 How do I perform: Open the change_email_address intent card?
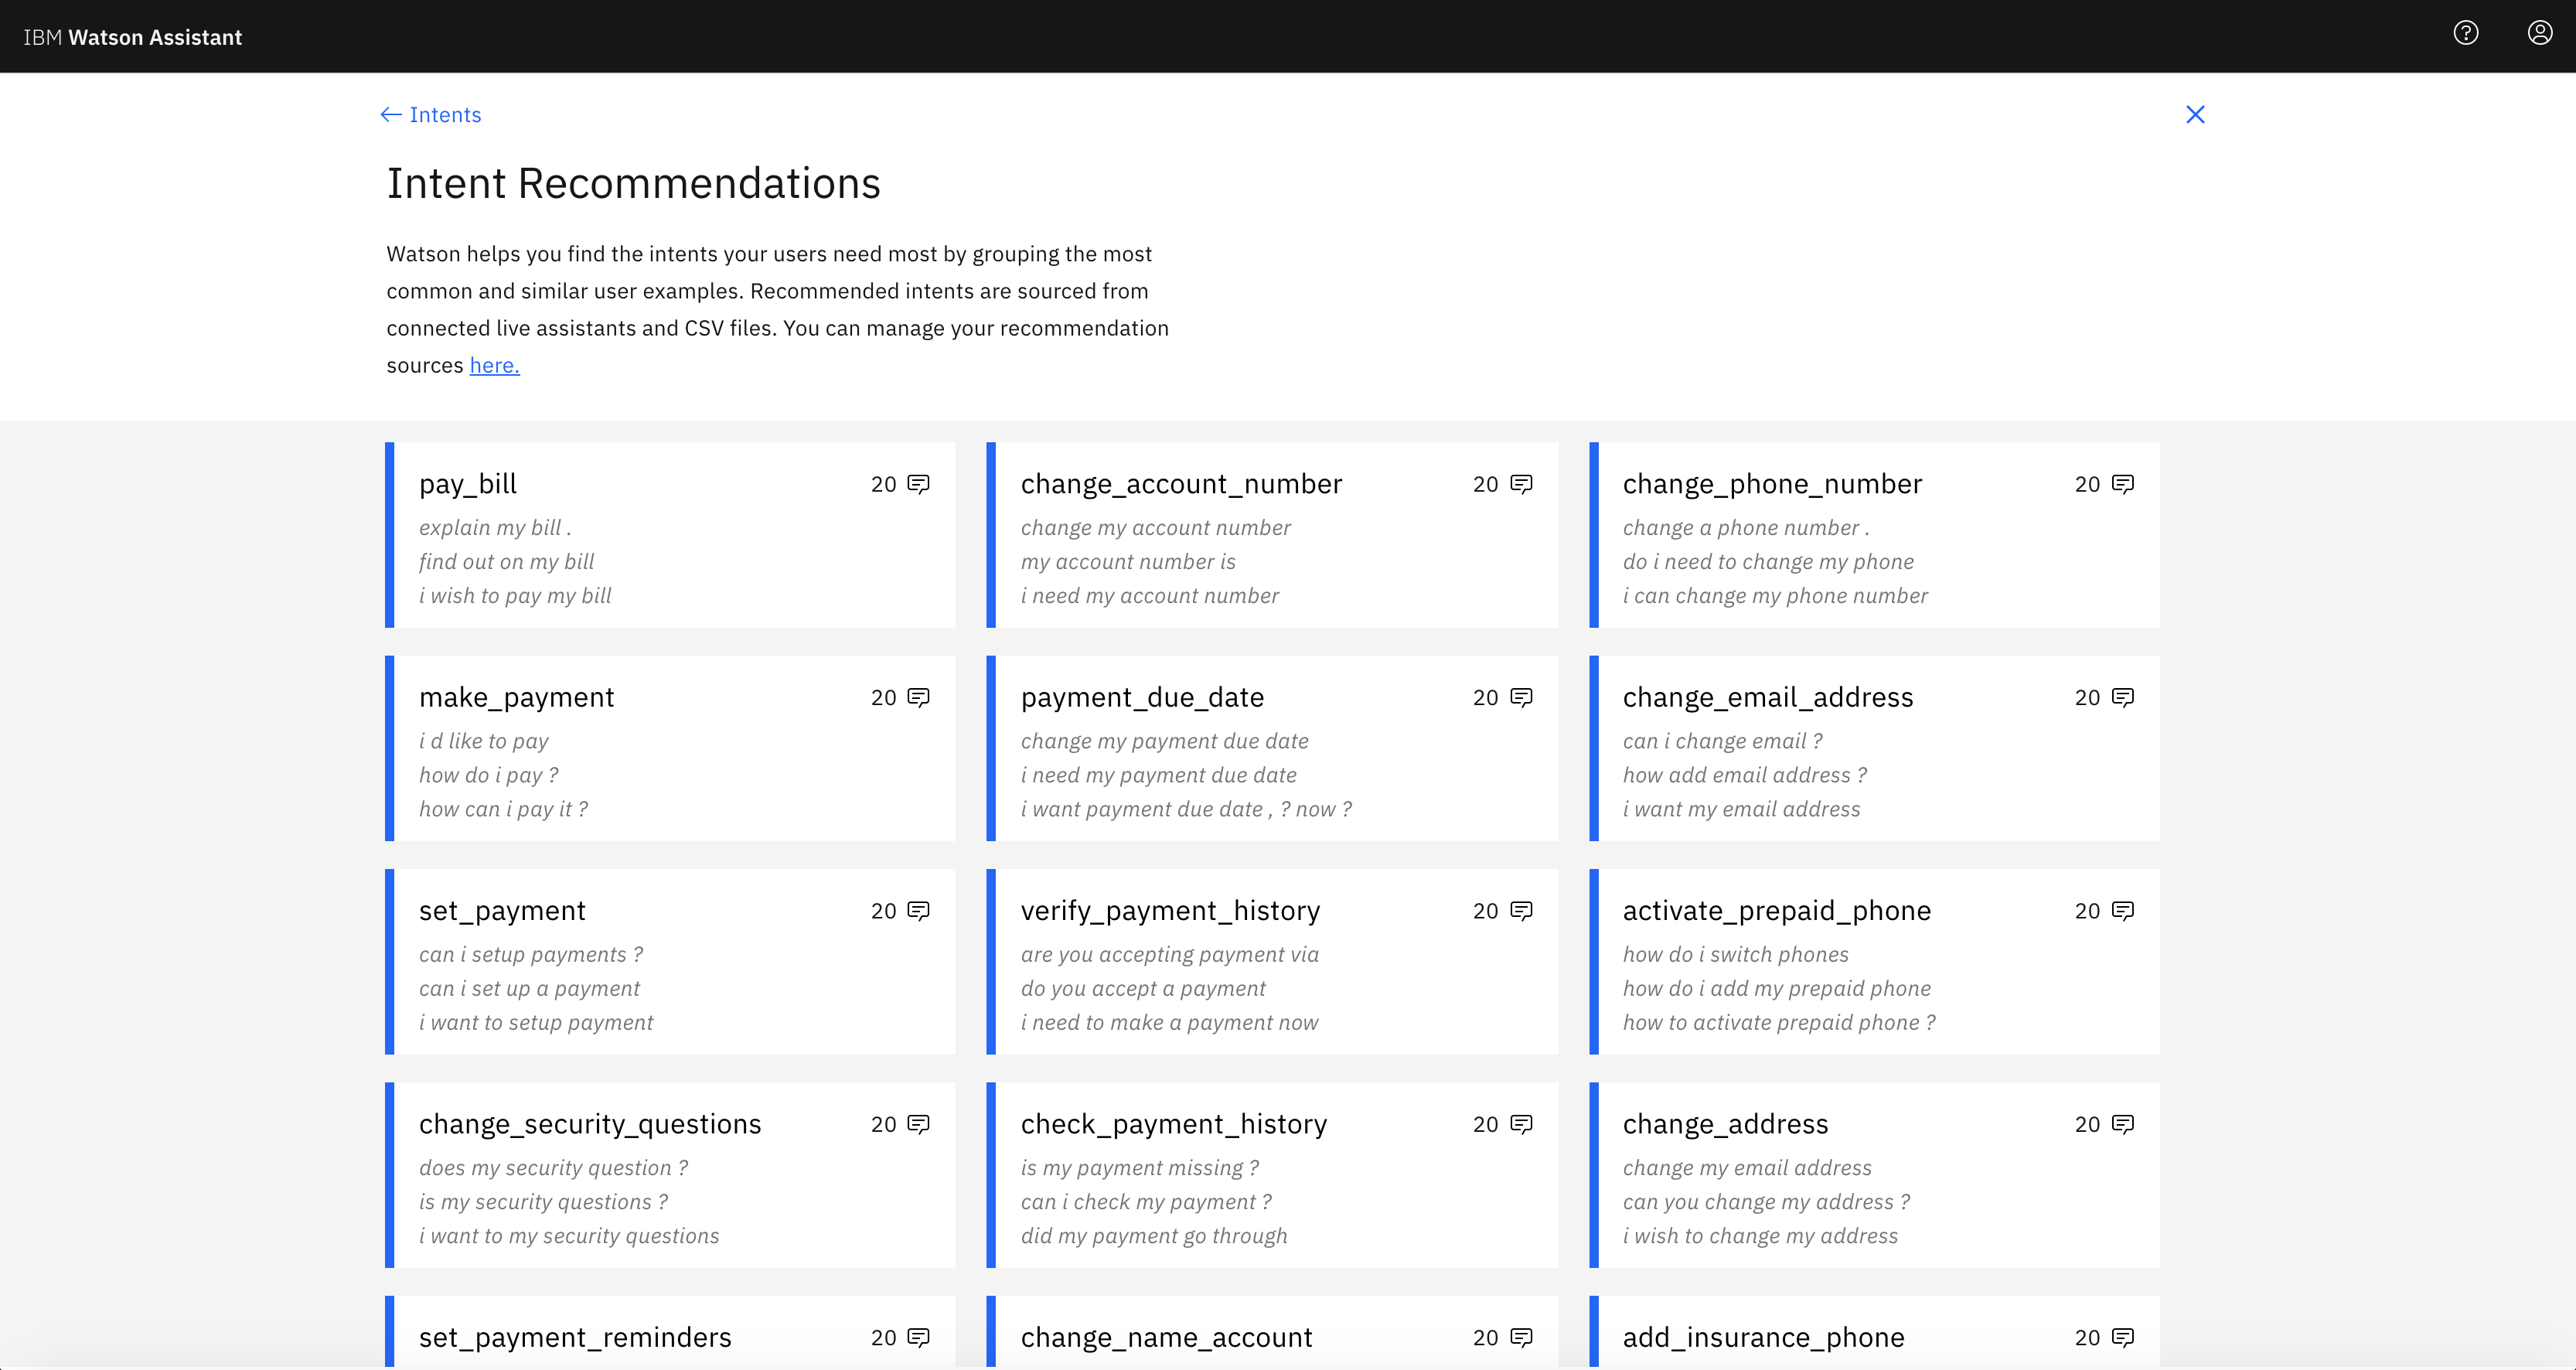[x=1874, y=748]
